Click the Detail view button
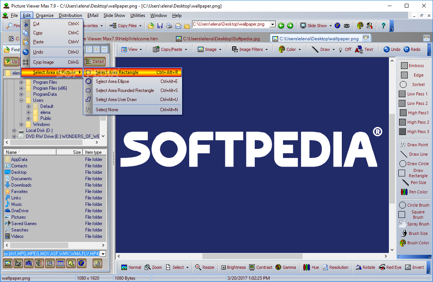433x282 pixels. tap(95, 61)
